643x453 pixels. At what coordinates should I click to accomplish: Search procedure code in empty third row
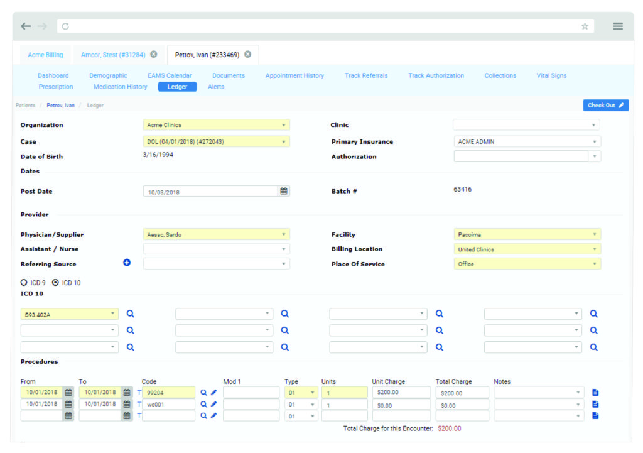[x=203, y=416]
